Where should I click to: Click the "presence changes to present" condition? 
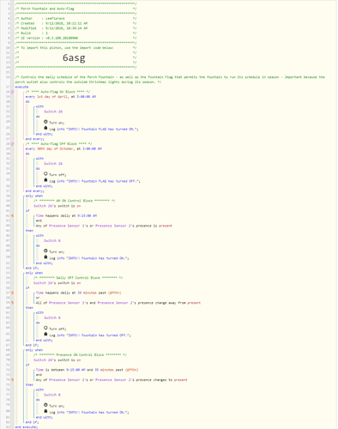coord(112,380)
